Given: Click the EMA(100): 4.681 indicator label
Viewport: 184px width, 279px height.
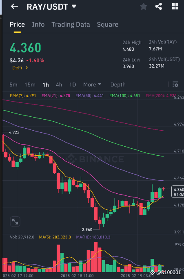Looking at the screenshot, I should point(124,96).
